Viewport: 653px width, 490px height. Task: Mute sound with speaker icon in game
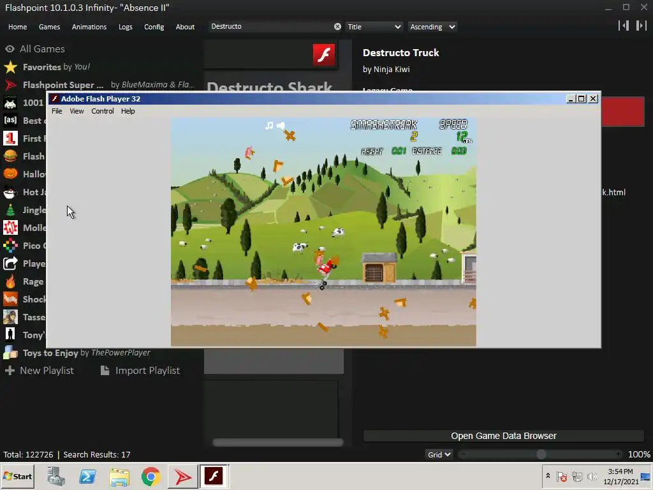click(x=281, y=126)
